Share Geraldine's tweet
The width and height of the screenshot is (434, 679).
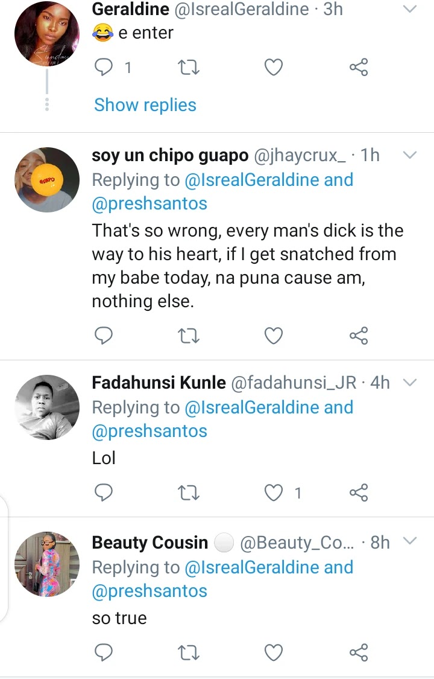[359, 68]
